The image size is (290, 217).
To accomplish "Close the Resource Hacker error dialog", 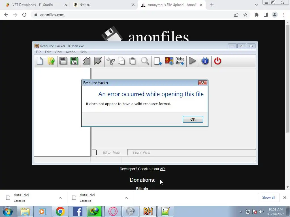I will tap(202, 83).
